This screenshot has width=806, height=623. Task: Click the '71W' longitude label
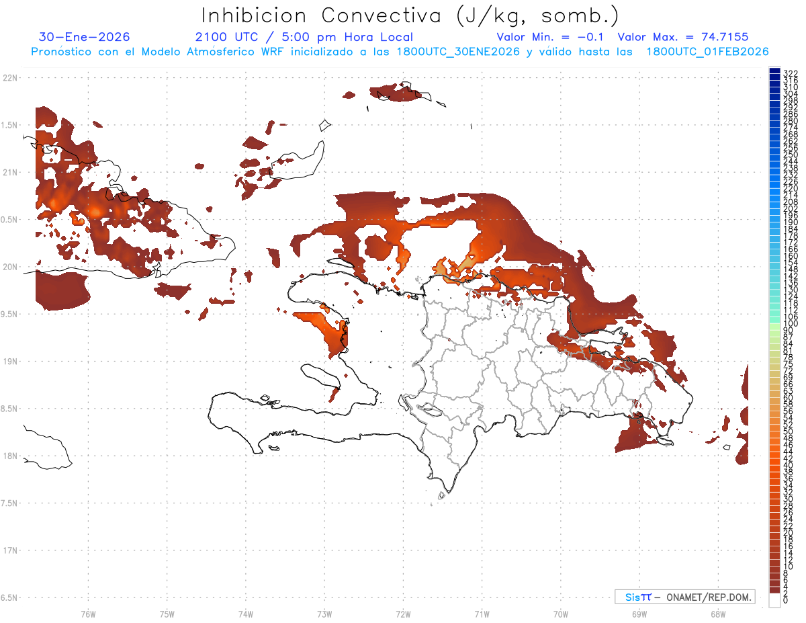click(x=482, y=614)
